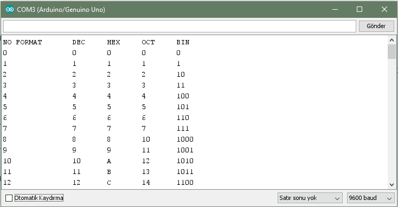Click the HEX column header text
Viewport: 398px width, 207px height.
pos(113,42)
